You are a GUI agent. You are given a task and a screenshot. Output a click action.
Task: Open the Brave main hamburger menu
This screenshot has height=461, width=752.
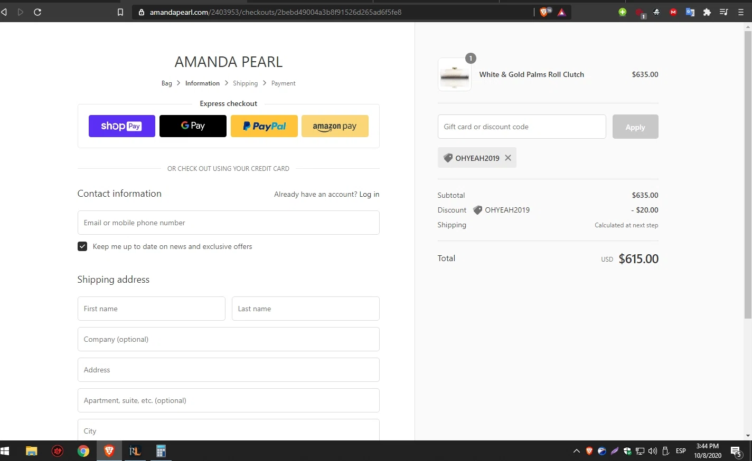(x=741, y=12)
